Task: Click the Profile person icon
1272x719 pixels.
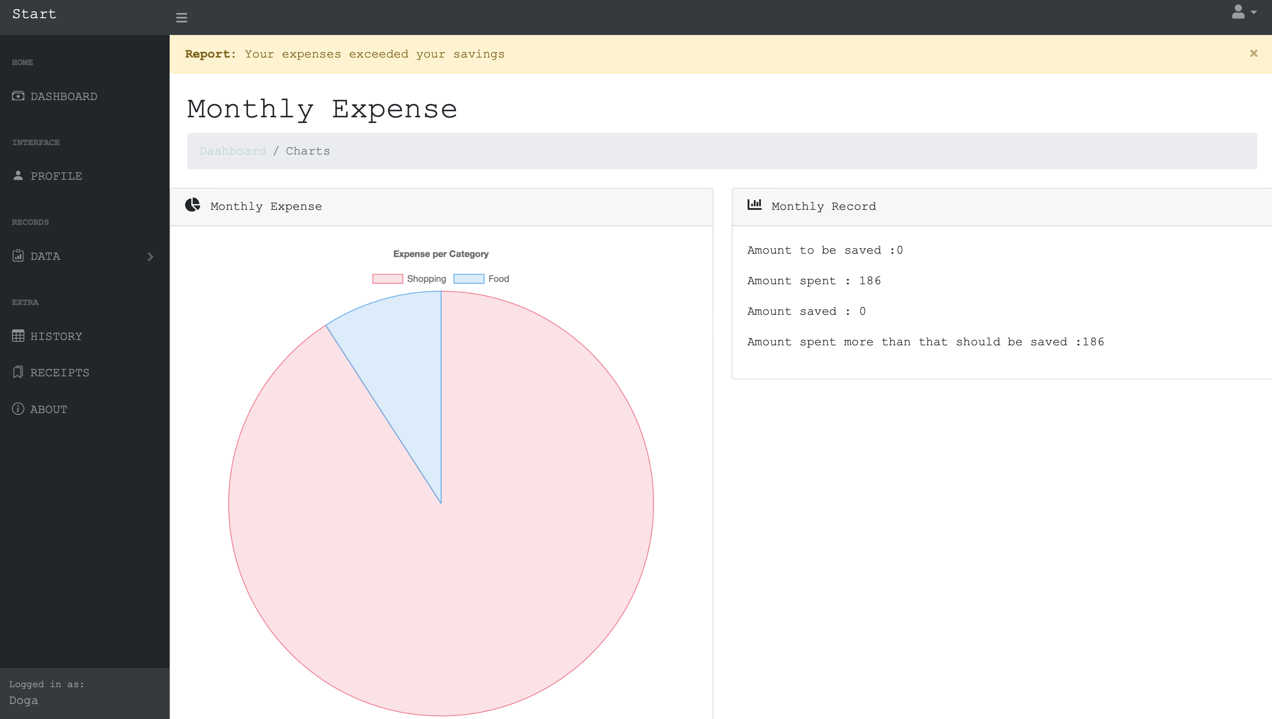Action: [18, 175]
